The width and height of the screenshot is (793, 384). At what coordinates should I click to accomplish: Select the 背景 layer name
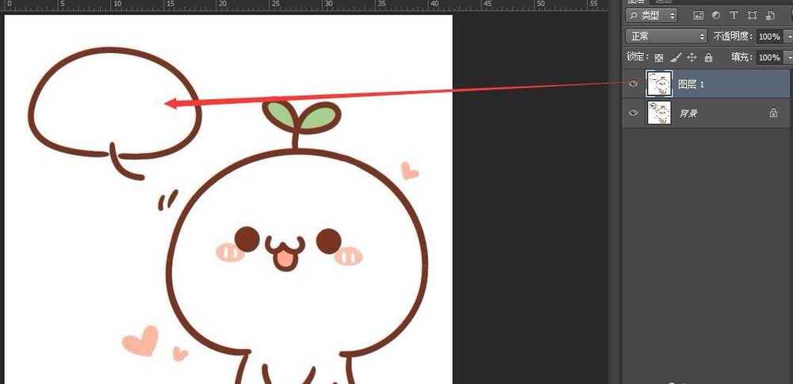tap(688, 114)
